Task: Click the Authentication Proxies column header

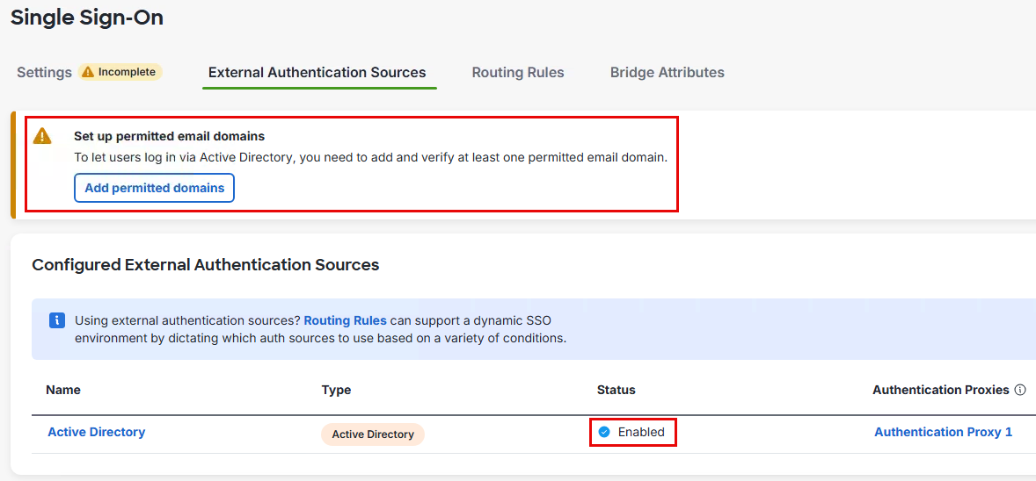Action: [940, 390]
